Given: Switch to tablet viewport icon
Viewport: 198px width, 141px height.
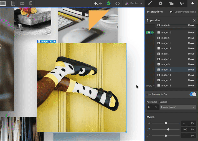Looking at the screenshot, I should tap(13, 3).
